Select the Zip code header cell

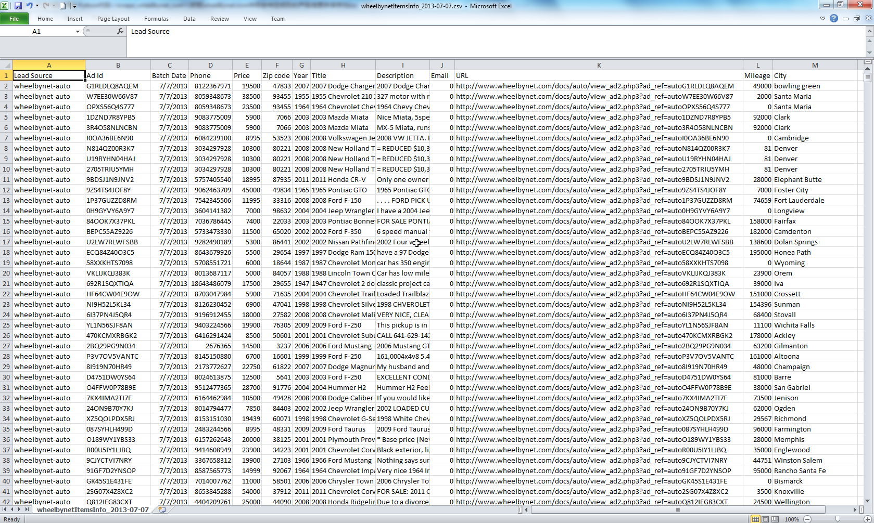[276, 75]
